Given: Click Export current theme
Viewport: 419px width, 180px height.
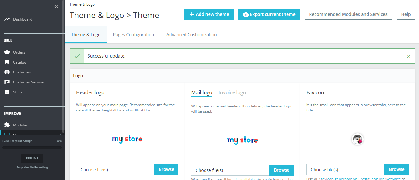Looking at the screenshot, I should 269,14.
